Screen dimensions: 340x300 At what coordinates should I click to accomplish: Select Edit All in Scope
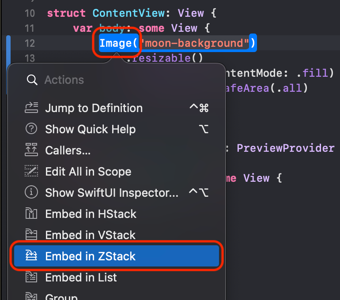tap(117, 171)
